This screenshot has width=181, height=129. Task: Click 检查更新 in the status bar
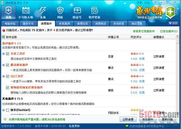74,126
